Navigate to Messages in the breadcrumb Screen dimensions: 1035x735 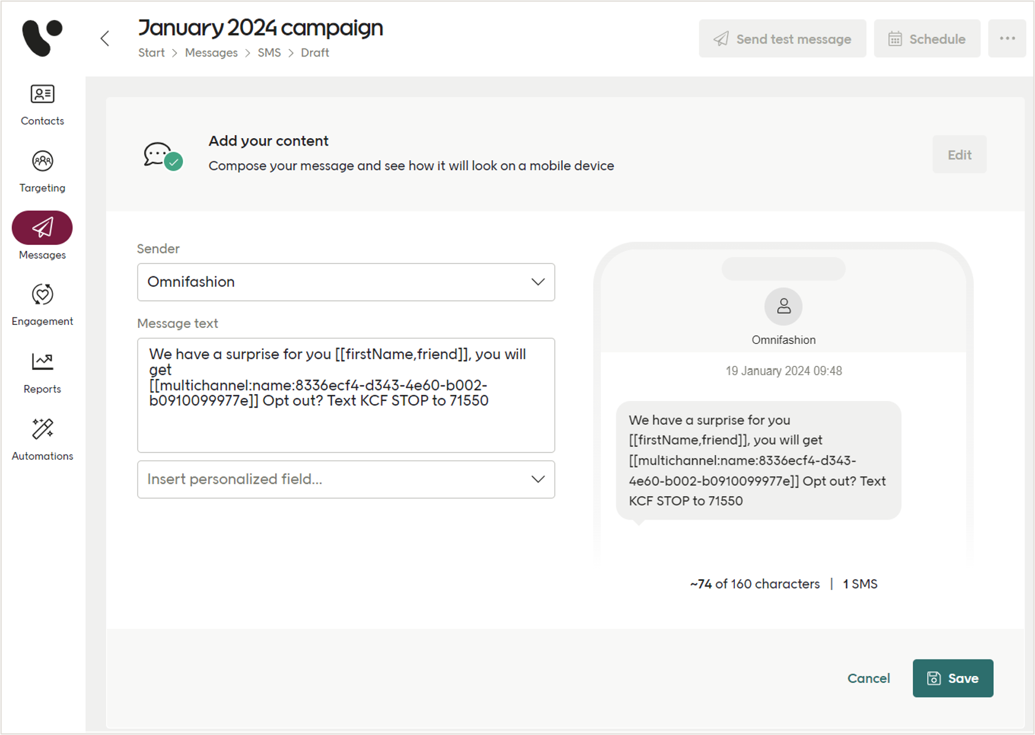[211, 53]
